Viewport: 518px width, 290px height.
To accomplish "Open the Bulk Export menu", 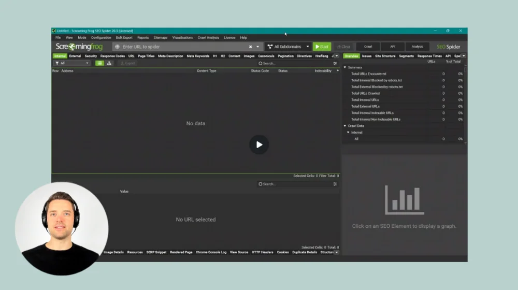I will click(x=124, y=38).
